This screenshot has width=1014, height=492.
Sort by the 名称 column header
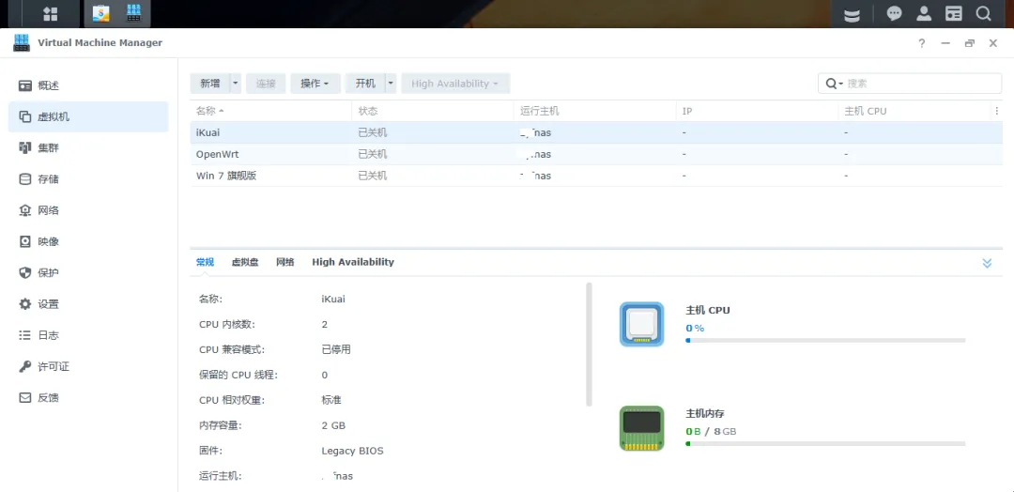point(271,111)
